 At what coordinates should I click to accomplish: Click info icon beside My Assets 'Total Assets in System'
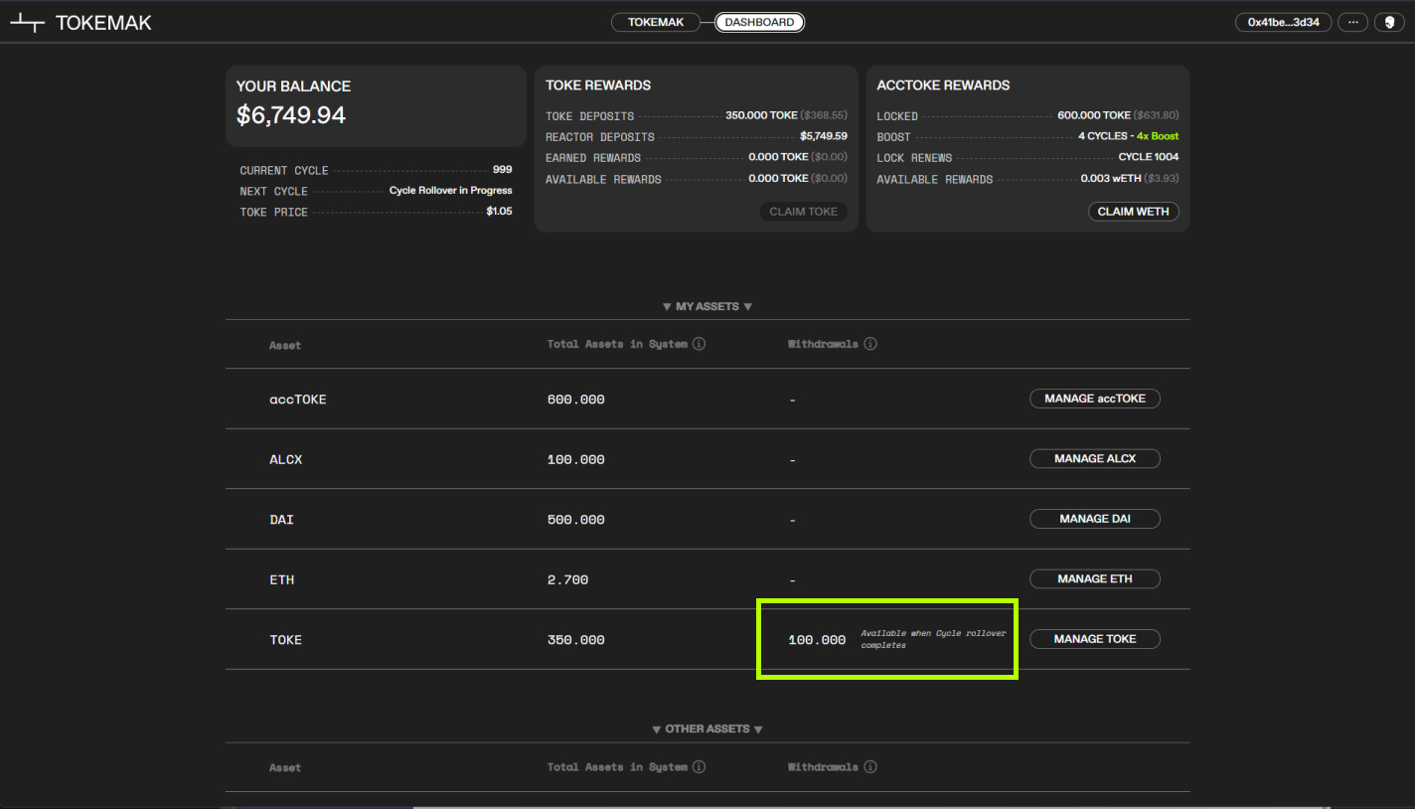click(x=699, y=344)
